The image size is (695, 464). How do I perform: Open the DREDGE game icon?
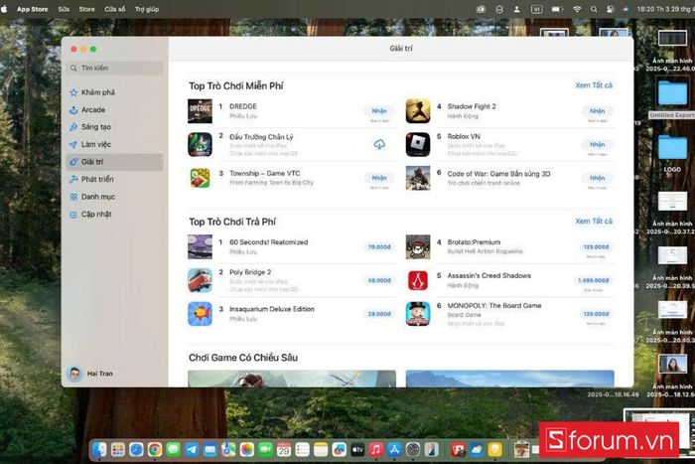tap(200, 111)
